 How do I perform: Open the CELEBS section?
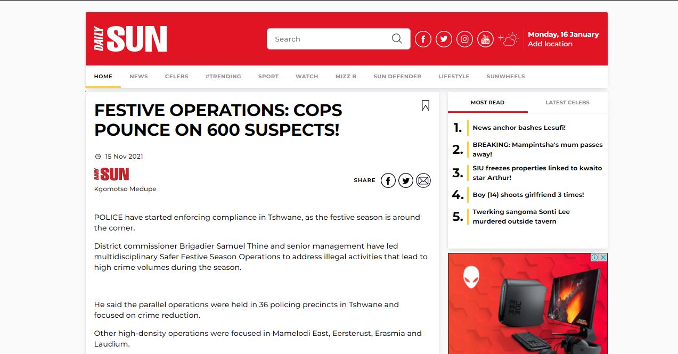point(177,76)
